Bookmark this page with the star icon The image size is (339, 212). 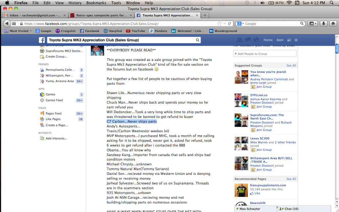tap(219, 24)
